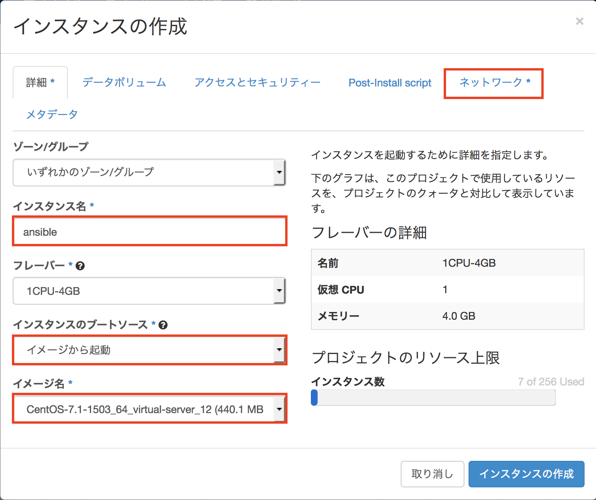Go to the Post-Install script tab
596x500 pixels.
point(390,83)
